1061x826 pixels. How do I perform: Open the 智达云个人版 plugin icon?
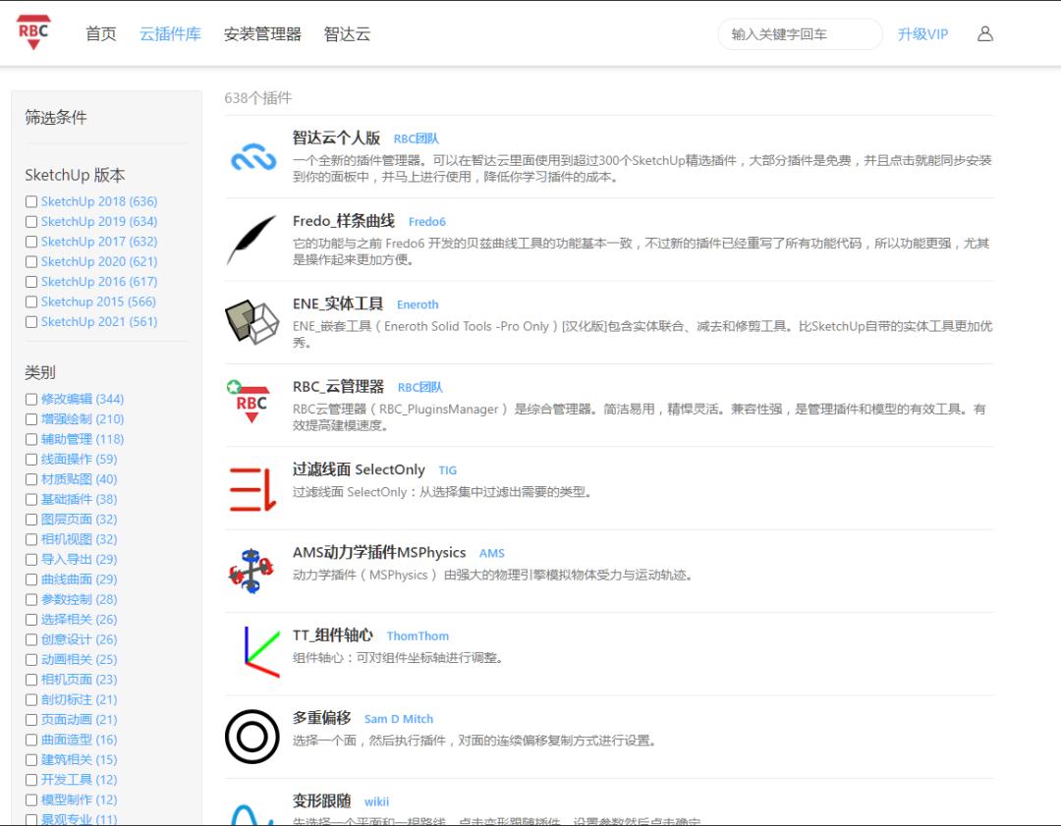[252, 155]
